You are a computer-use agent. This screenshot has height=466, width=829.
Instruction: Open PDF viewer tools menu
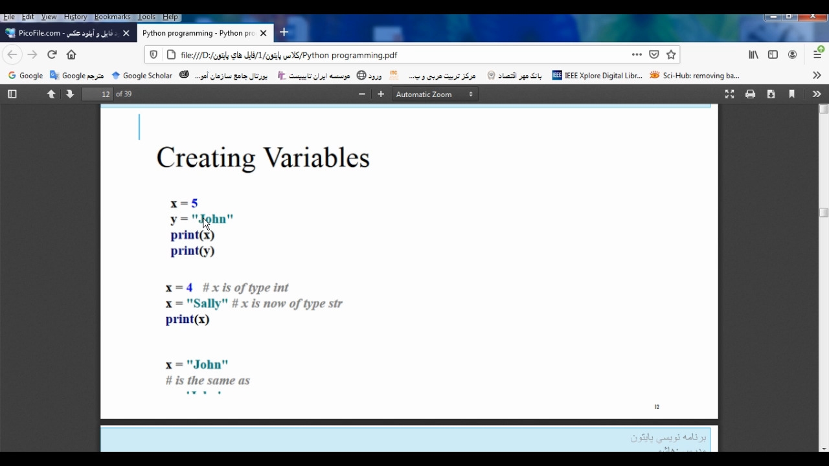pos(816,94)
